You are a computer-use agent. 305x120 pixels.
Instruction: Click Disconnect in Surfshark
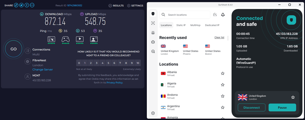click(251, 108)
